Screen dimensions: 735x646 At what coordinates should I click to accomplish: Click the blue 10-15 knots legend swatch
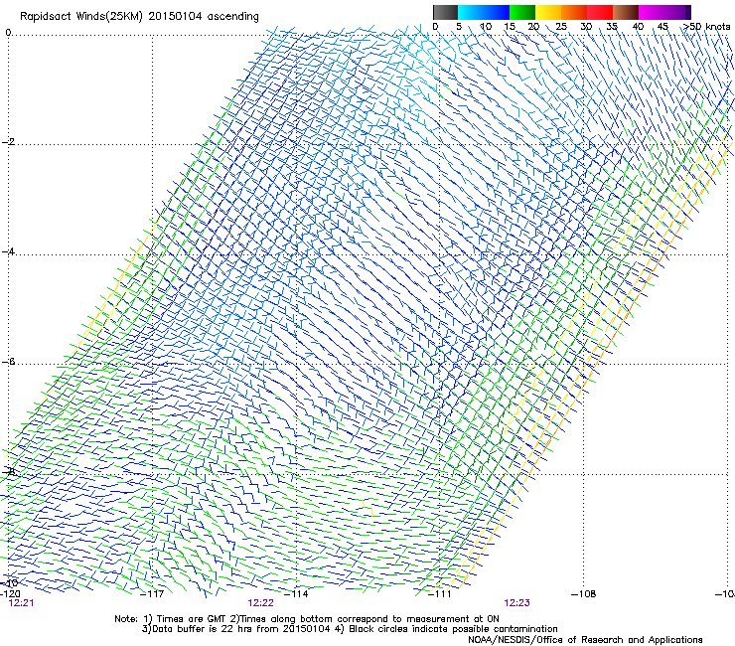click(497, 12)
